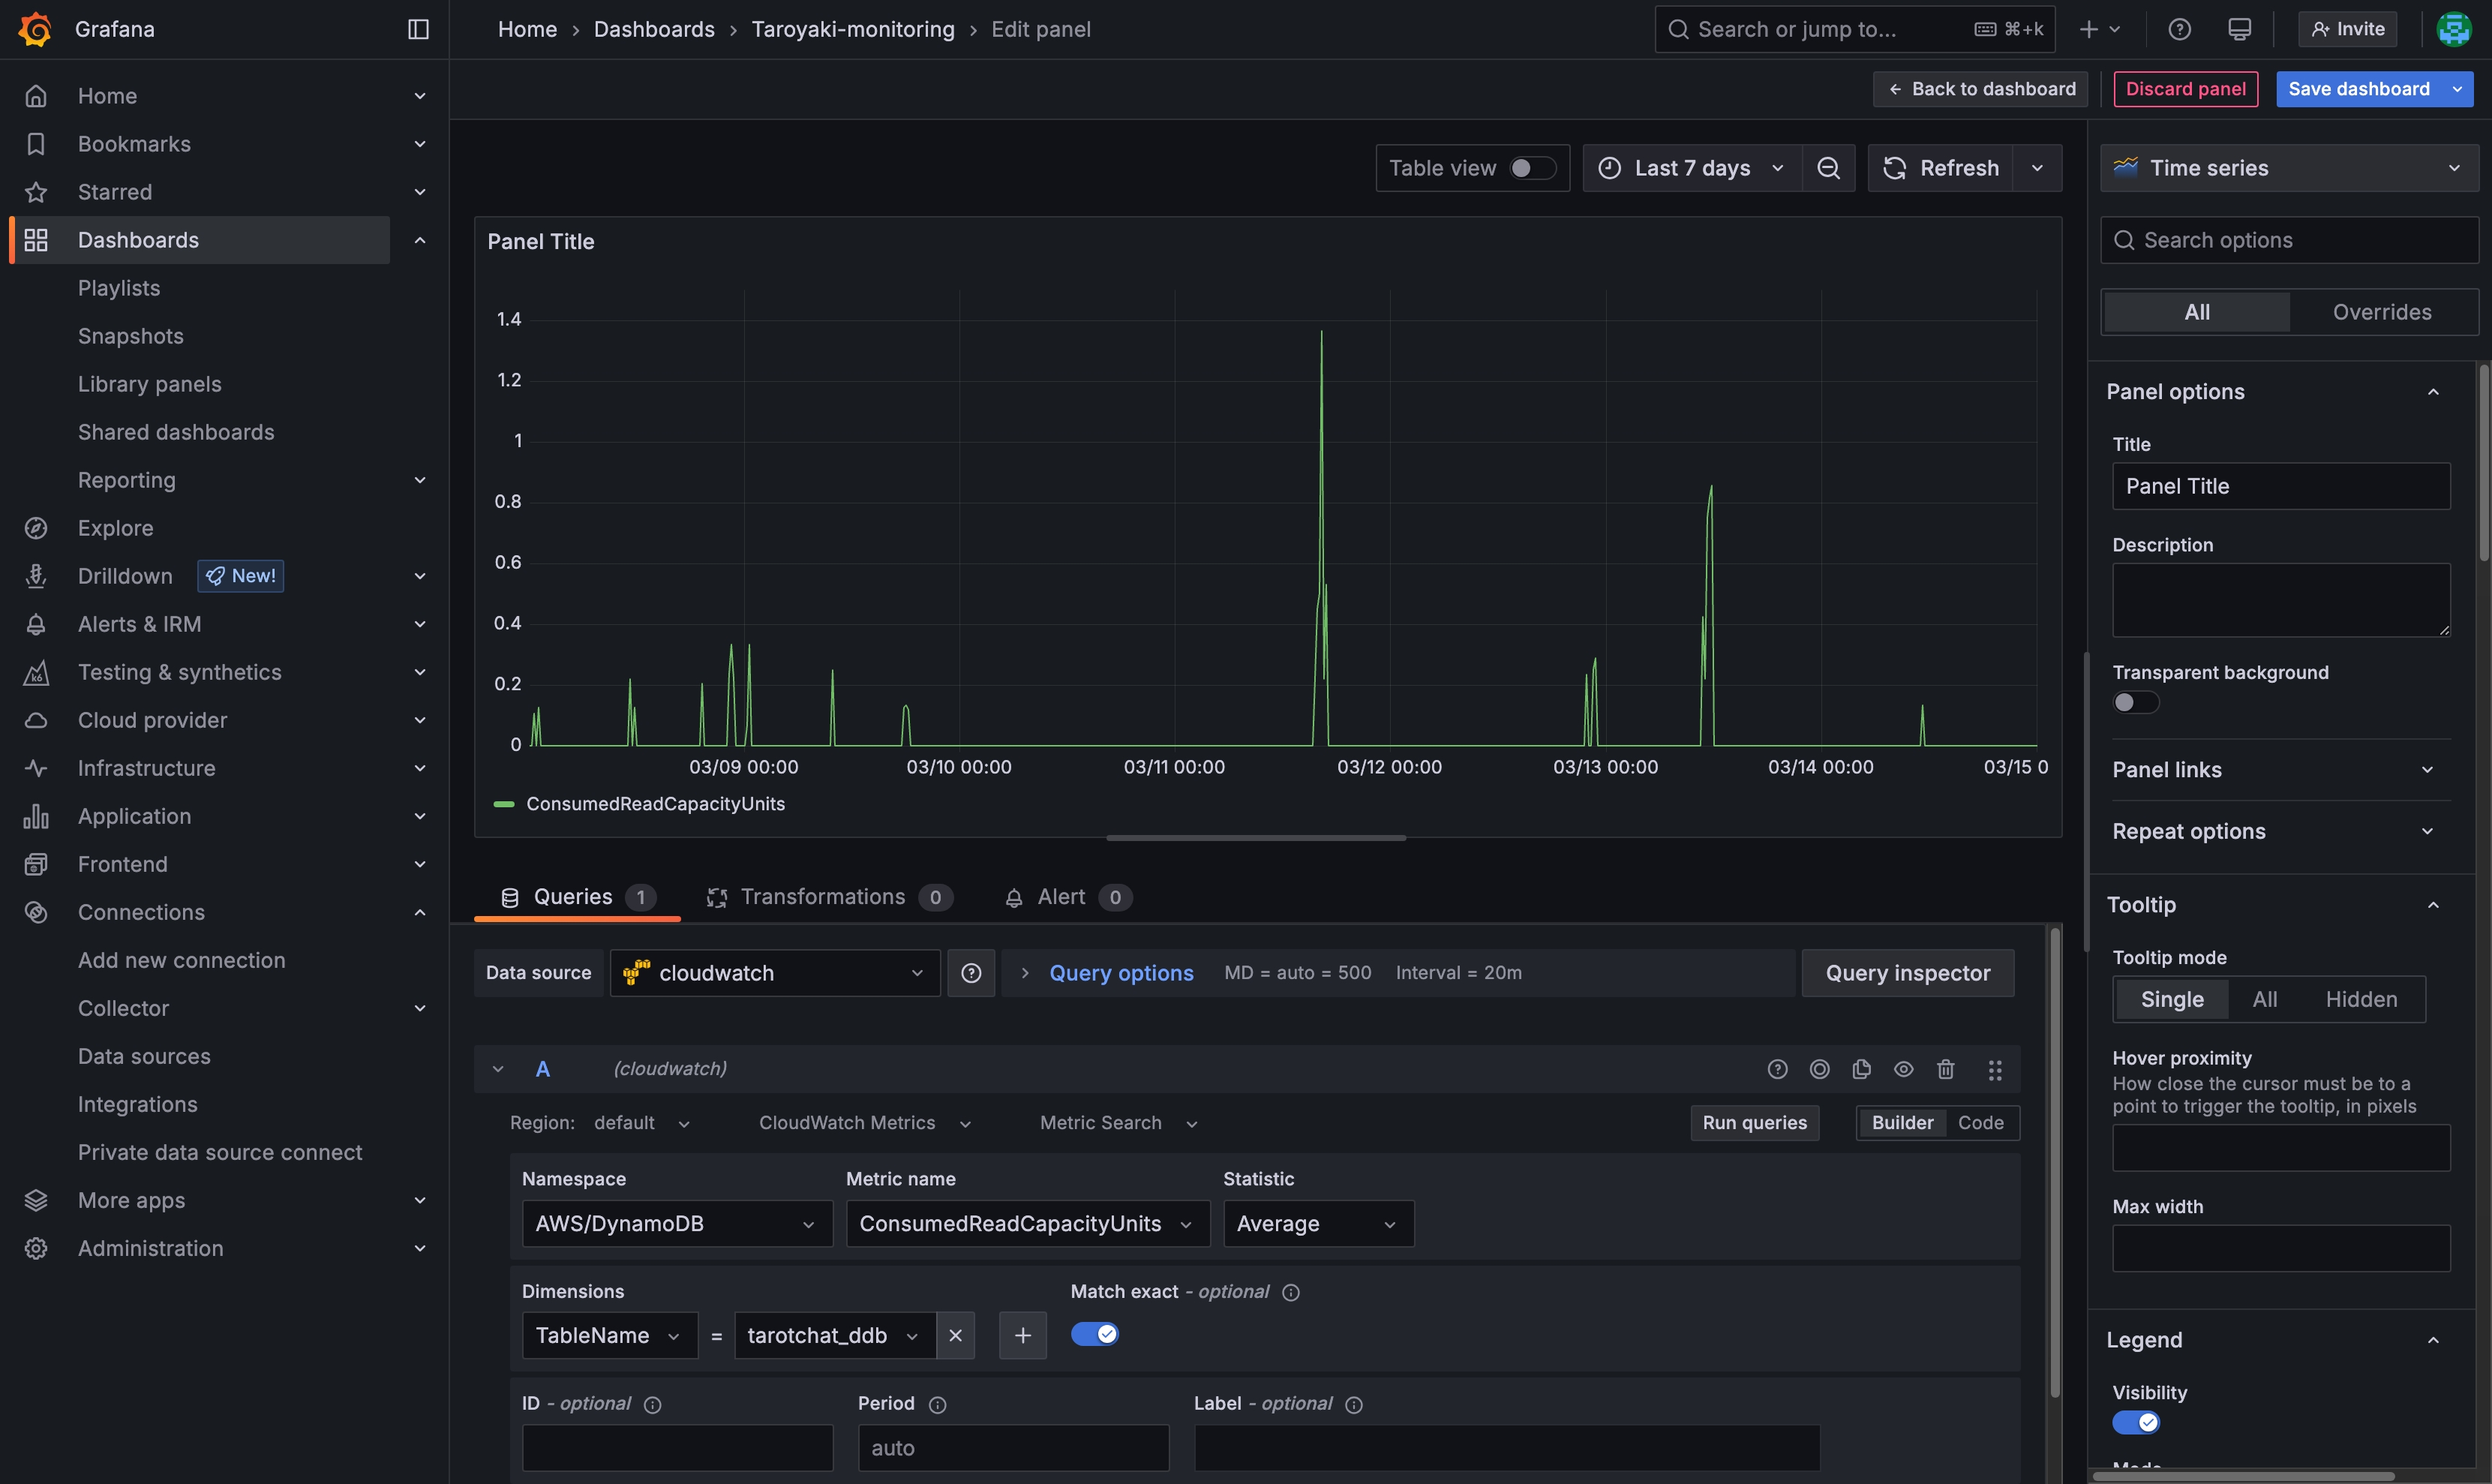Disable the Match exact toggle
Viewport: 2492px width, 1484px height.
(x=1094, y=1334)
